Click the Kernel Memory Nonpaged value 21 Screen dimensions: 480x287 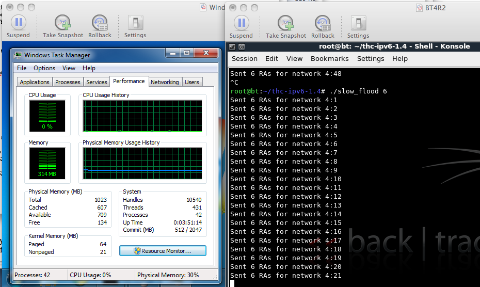coord(103,252)
